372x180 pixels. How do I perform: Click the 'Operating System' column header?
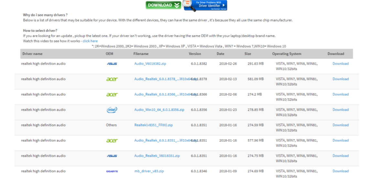pyautogui.click(x=287, y=54)
